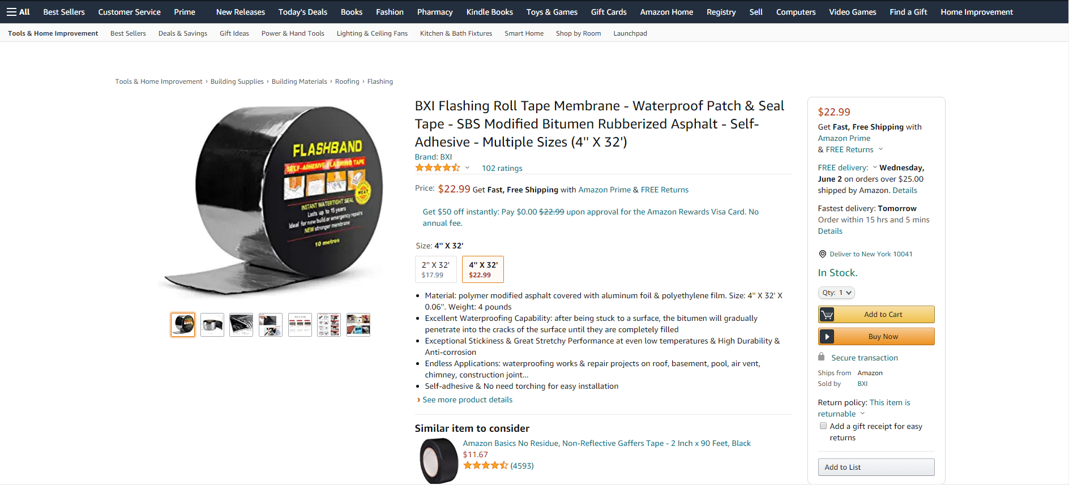This screenshot has height=485, width=1069.
Task: Click the gaffers tape star rating
Action: tap(485, 465)
